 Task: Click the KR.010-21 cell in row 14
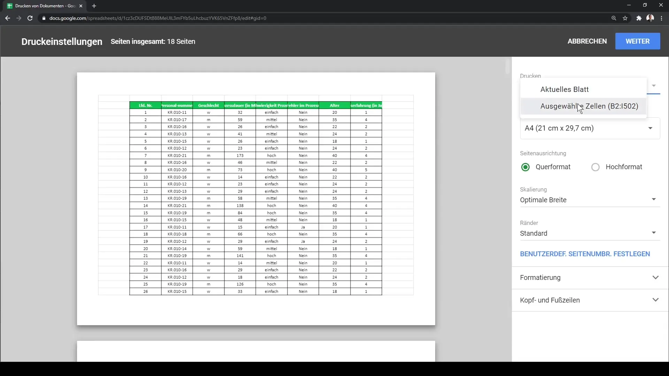(x=177, y=206)
